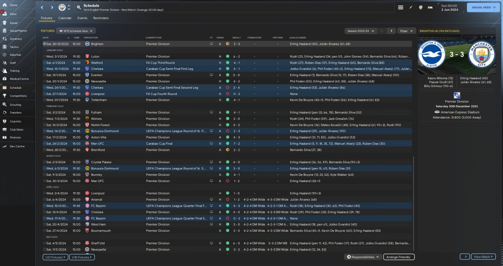Toggle the Everton fixture row selector
Viewport: 503px width, 266px height.
44,75
